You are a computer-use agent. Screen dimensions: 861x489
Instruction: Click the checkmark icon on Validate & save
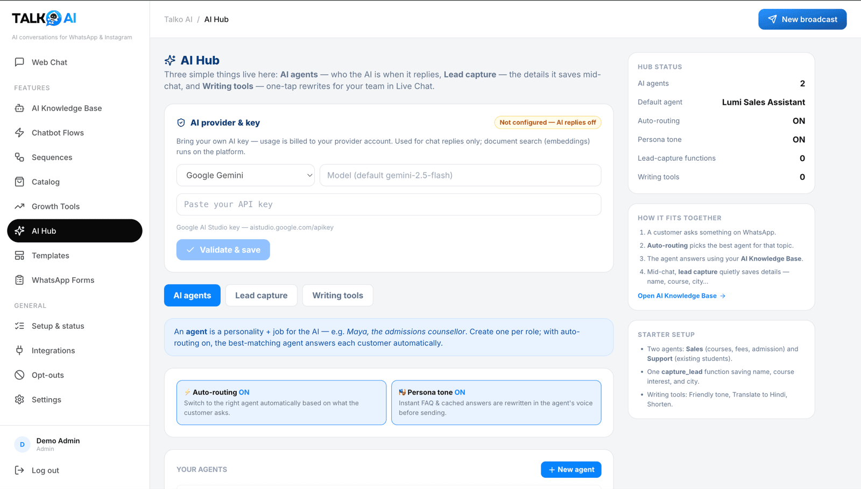click(190, 250)
